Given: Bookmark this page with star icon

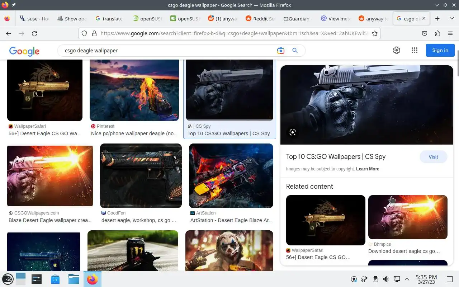Looking at the screenshot, I should pyautogui.click(x=375, y=33).
